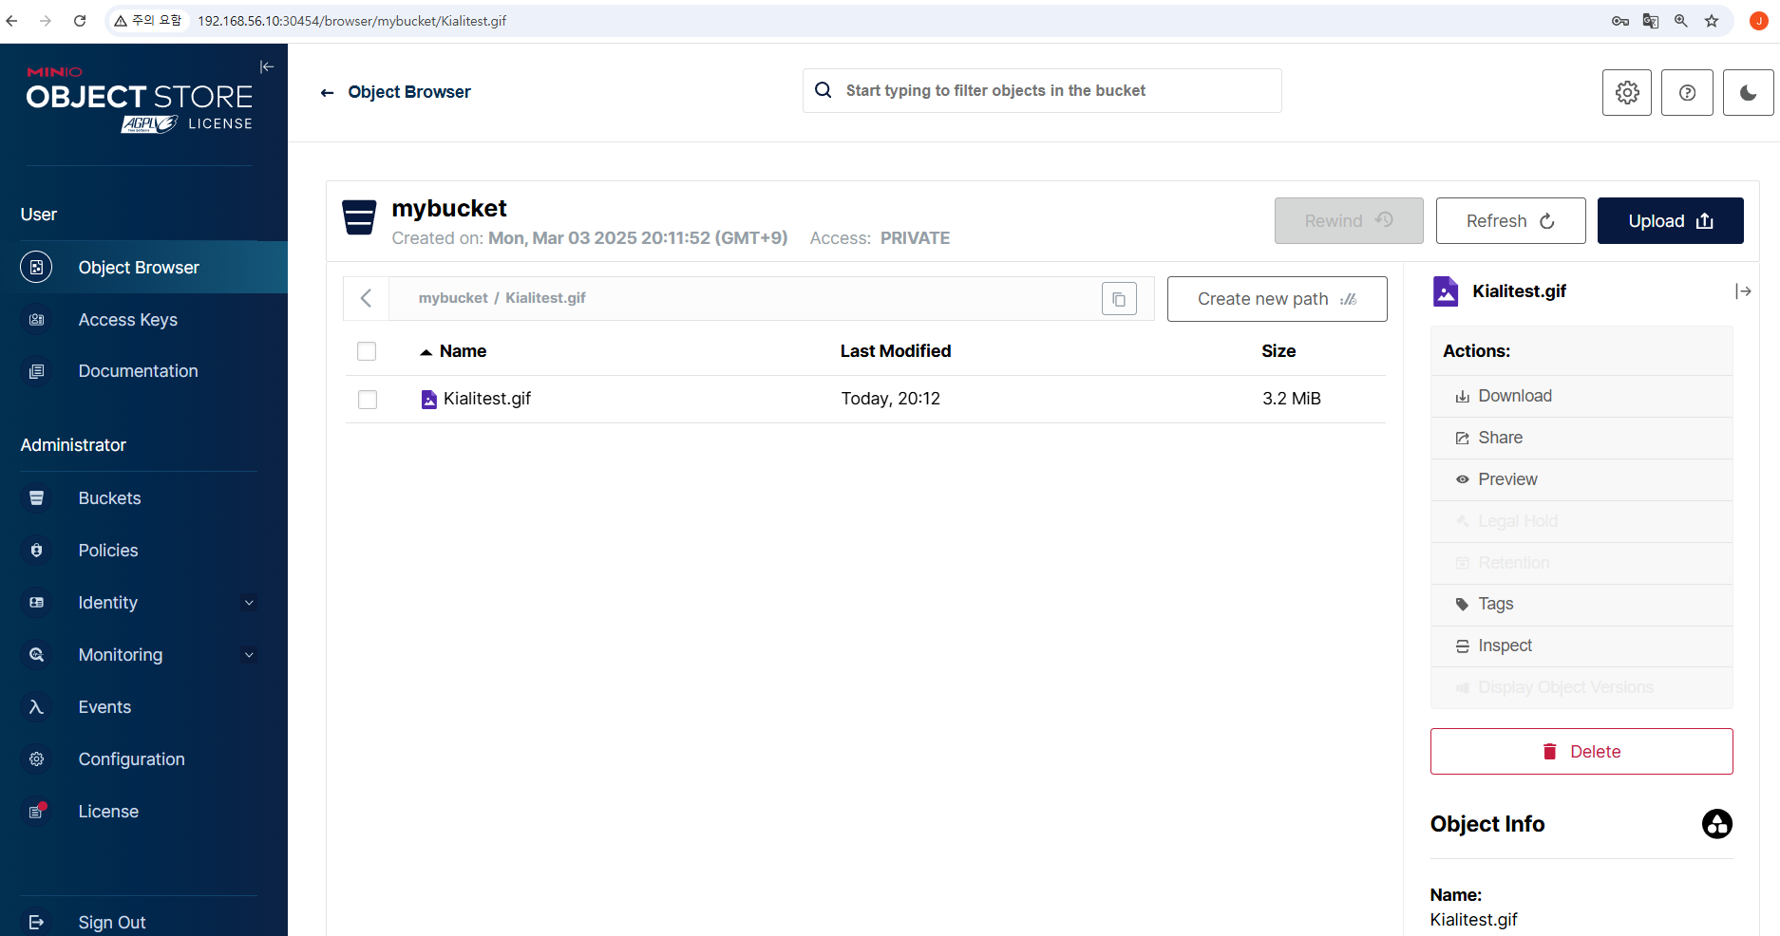Click the Last Modified column header
Viewport: 1780px width, 936px height.
click(x=896, y=351)
